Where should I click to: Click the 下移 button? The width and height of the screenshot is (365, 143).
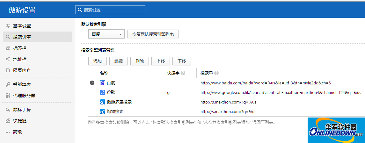(x=182, y=61)
